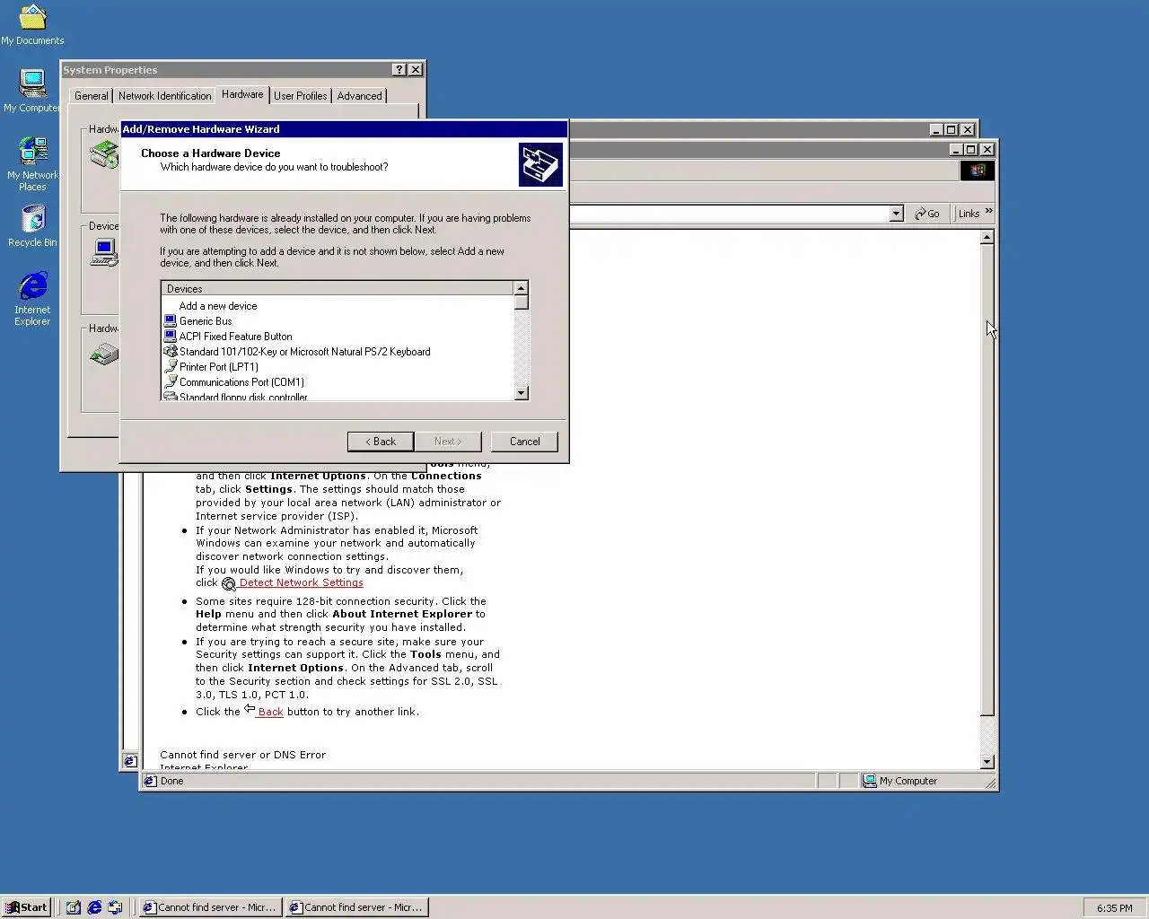Select 'Communications Port (COM1)' entry

[241, 382]
